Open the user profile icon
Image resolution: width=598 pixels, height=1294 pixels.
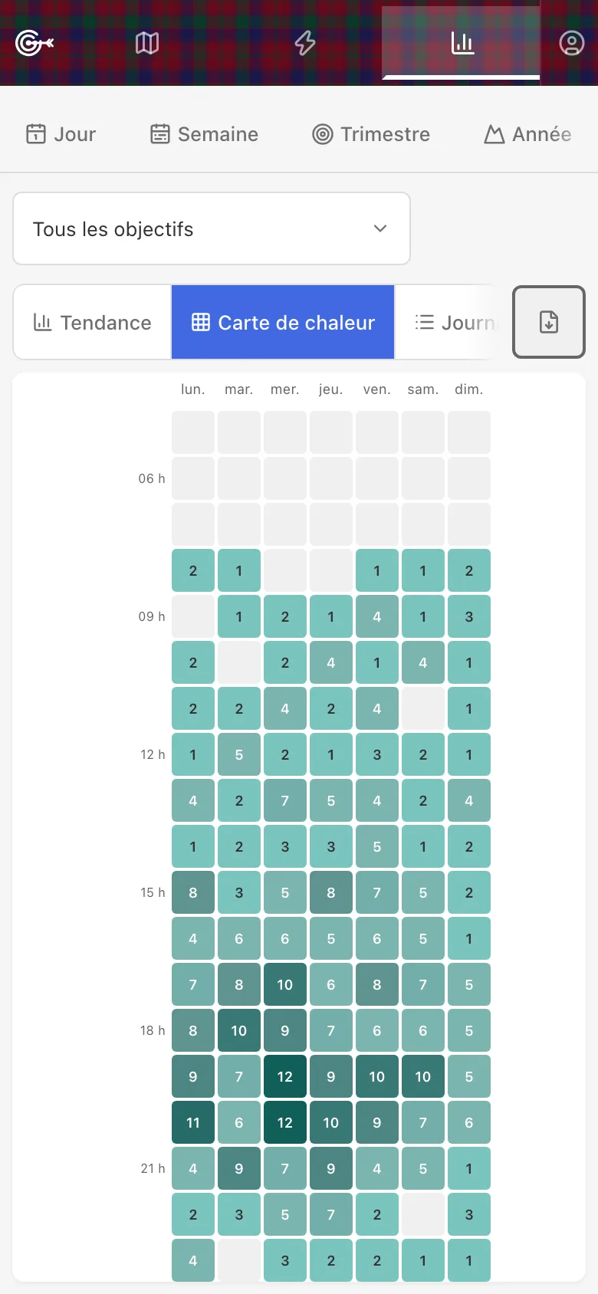pyautogui.click(x=571, y=43)
